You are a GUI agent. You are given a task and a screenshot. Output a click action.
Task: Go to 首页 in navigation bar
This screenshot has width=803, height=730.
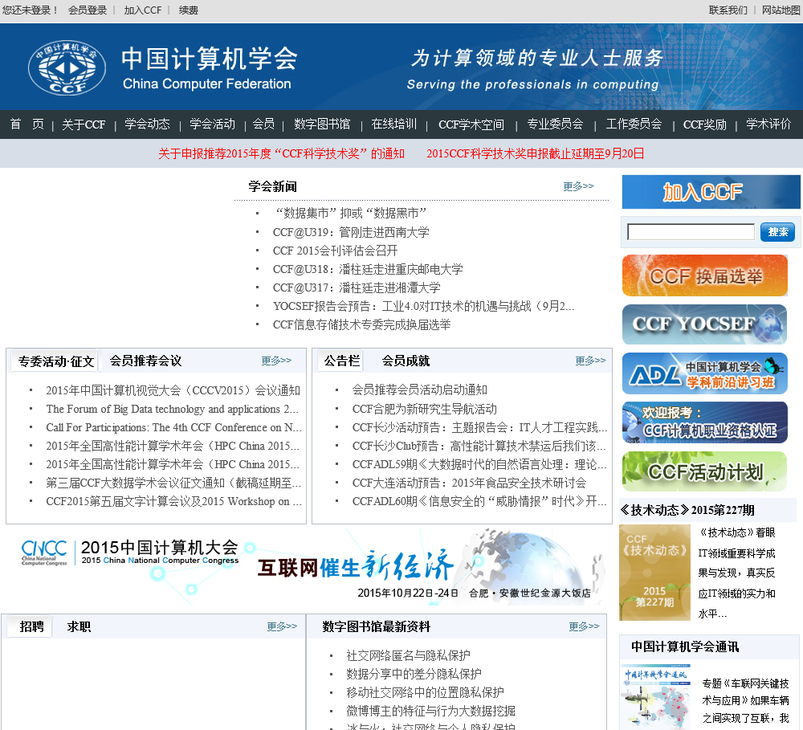26,124
